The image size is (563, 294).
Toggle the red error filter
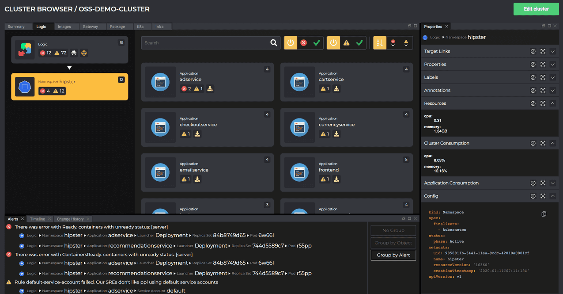(x=303, y=42)
